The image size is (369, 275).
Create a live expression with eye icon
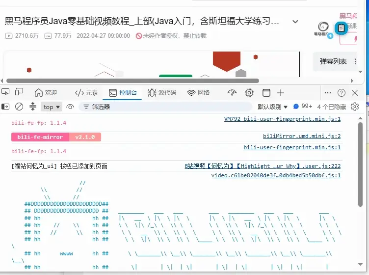(x=70, y=107)
